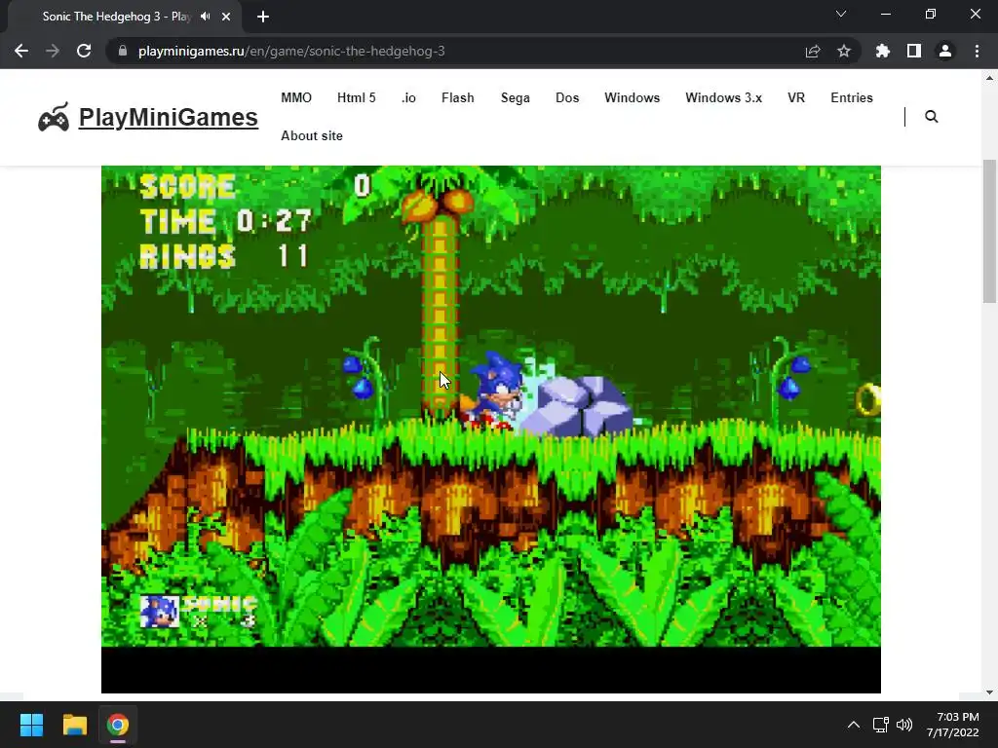This screenshot has height=748, width=998.
Task: Open the MMO menu item
Action: pyautogui.click(x=296, y=98)
